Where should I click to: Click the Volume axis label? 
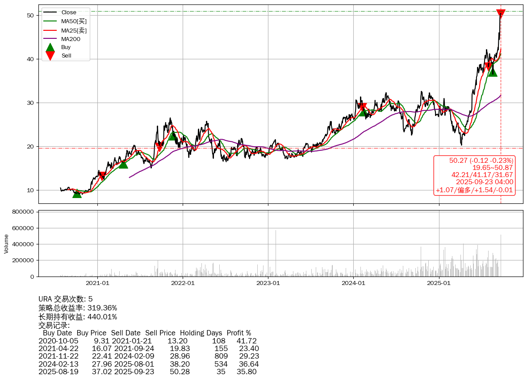coord(6,244)
